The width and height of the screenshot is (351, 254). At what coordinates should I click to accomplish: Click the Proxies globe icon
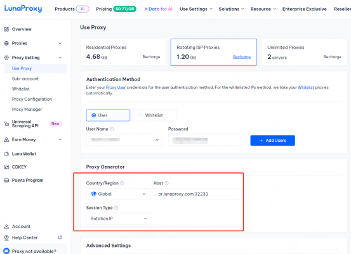tap(6, 43)
